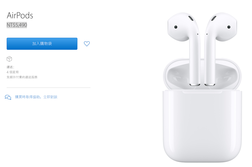Save AirPods to favorites with heart icon
Viewport: 252px width, 167px height.
point(87,44)
